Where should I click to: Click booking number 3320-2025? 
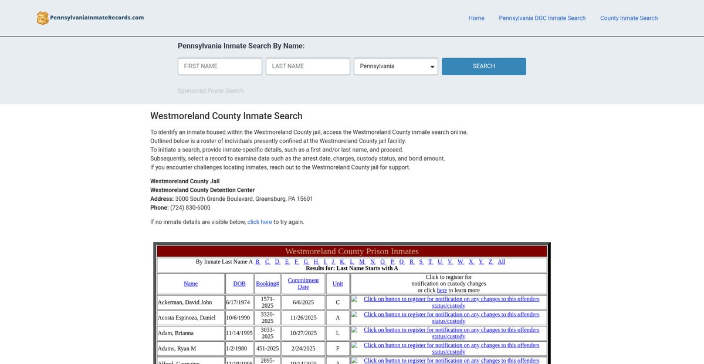pos(268,318)
